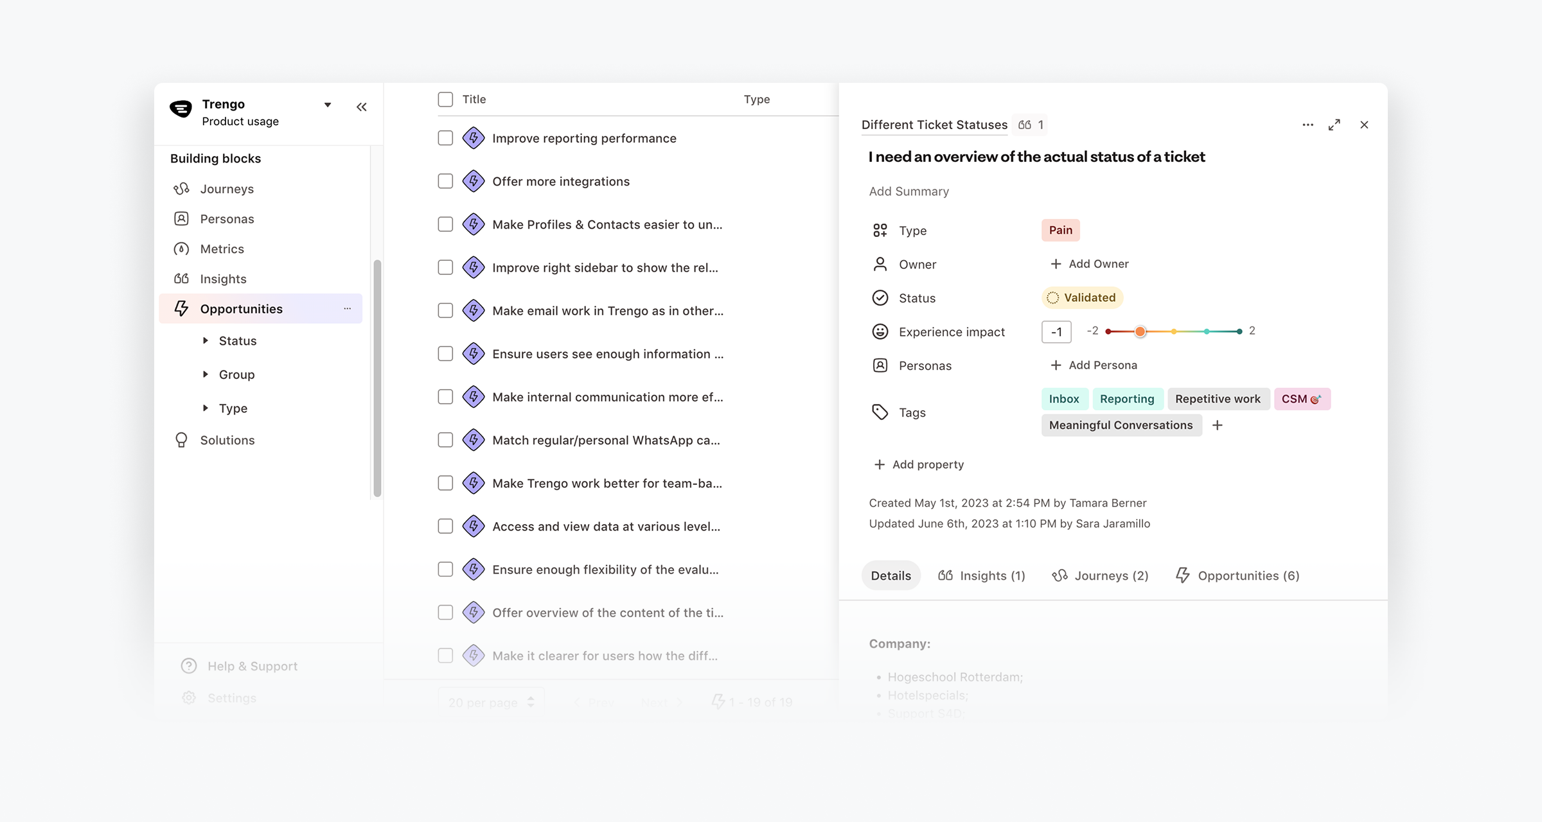Expand the Group tree item
This screenshot has height=822, width=1542.
205,374
